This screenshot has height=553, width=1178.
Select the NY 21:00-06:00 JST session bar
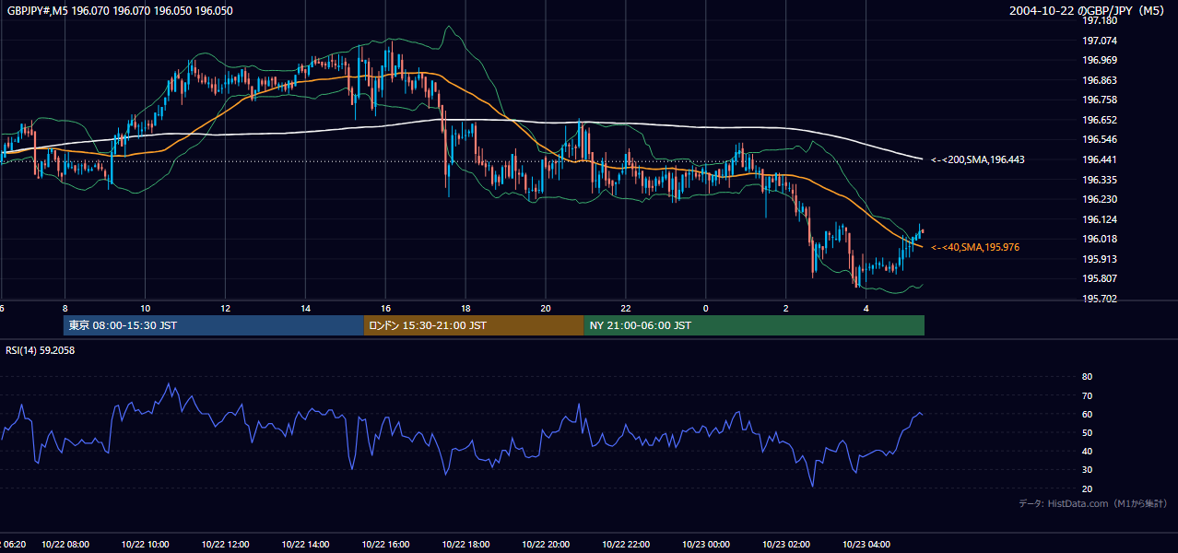[x=754, y=325]
